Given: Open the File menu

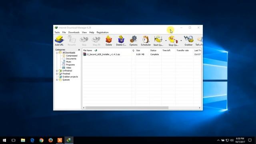Looking at the screenshot, I should (64, 32).
